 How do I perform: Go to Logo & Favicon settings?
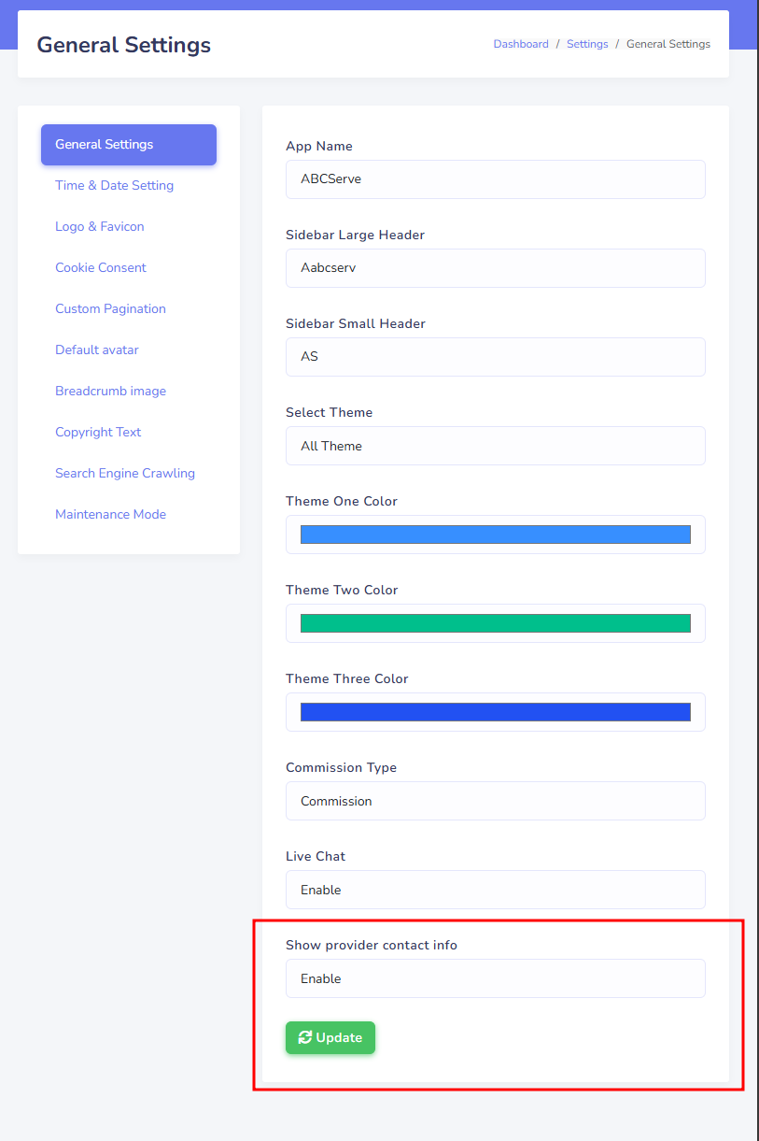(x=99, y=226)
